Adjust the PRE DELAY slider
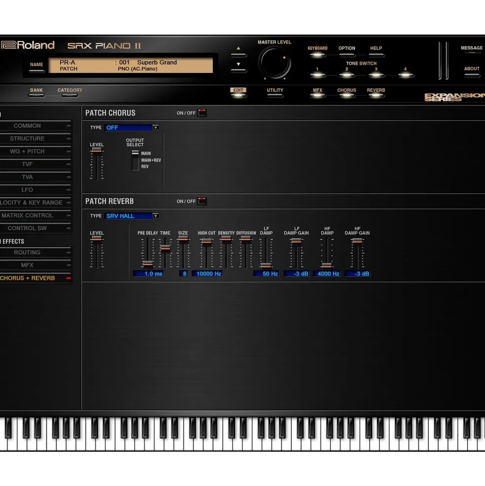Viewport: 485px width, 486px height. click(x=148, y=264)
